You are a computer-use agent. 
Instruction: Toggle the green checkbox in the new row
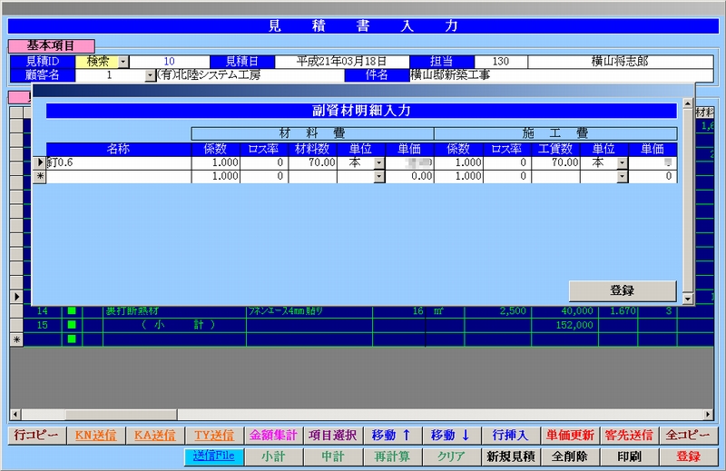(x=72, y=339)
